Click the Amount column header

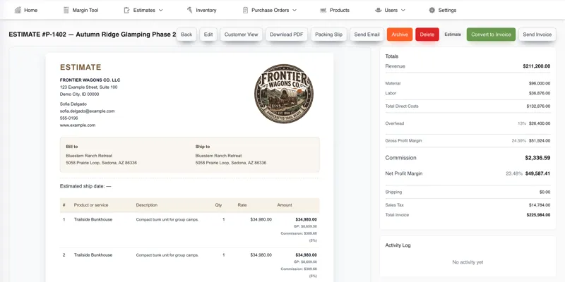(x=285, y=205)
